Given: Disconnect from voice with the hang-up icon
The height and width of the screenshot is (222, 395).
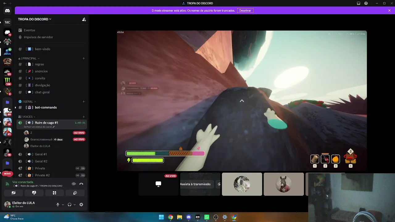Looking at the screenshot, I should pyautogui.click(x=81, y=184).
